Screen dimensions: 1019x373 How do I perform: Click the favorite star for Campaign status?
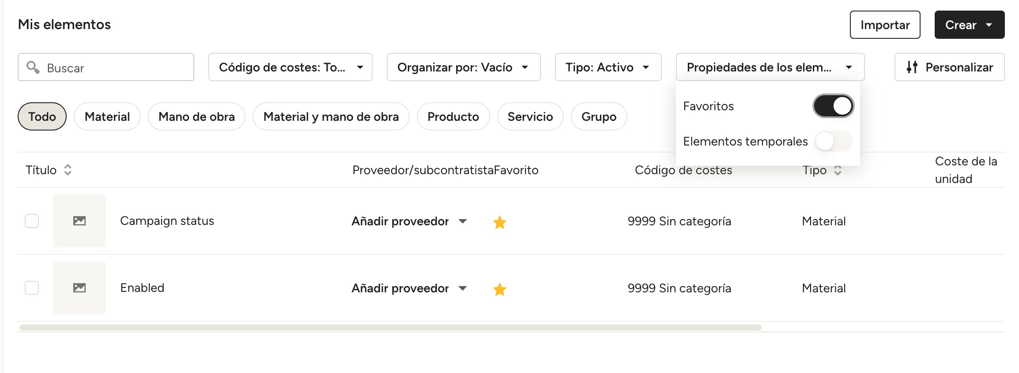[x=499, y=222]
